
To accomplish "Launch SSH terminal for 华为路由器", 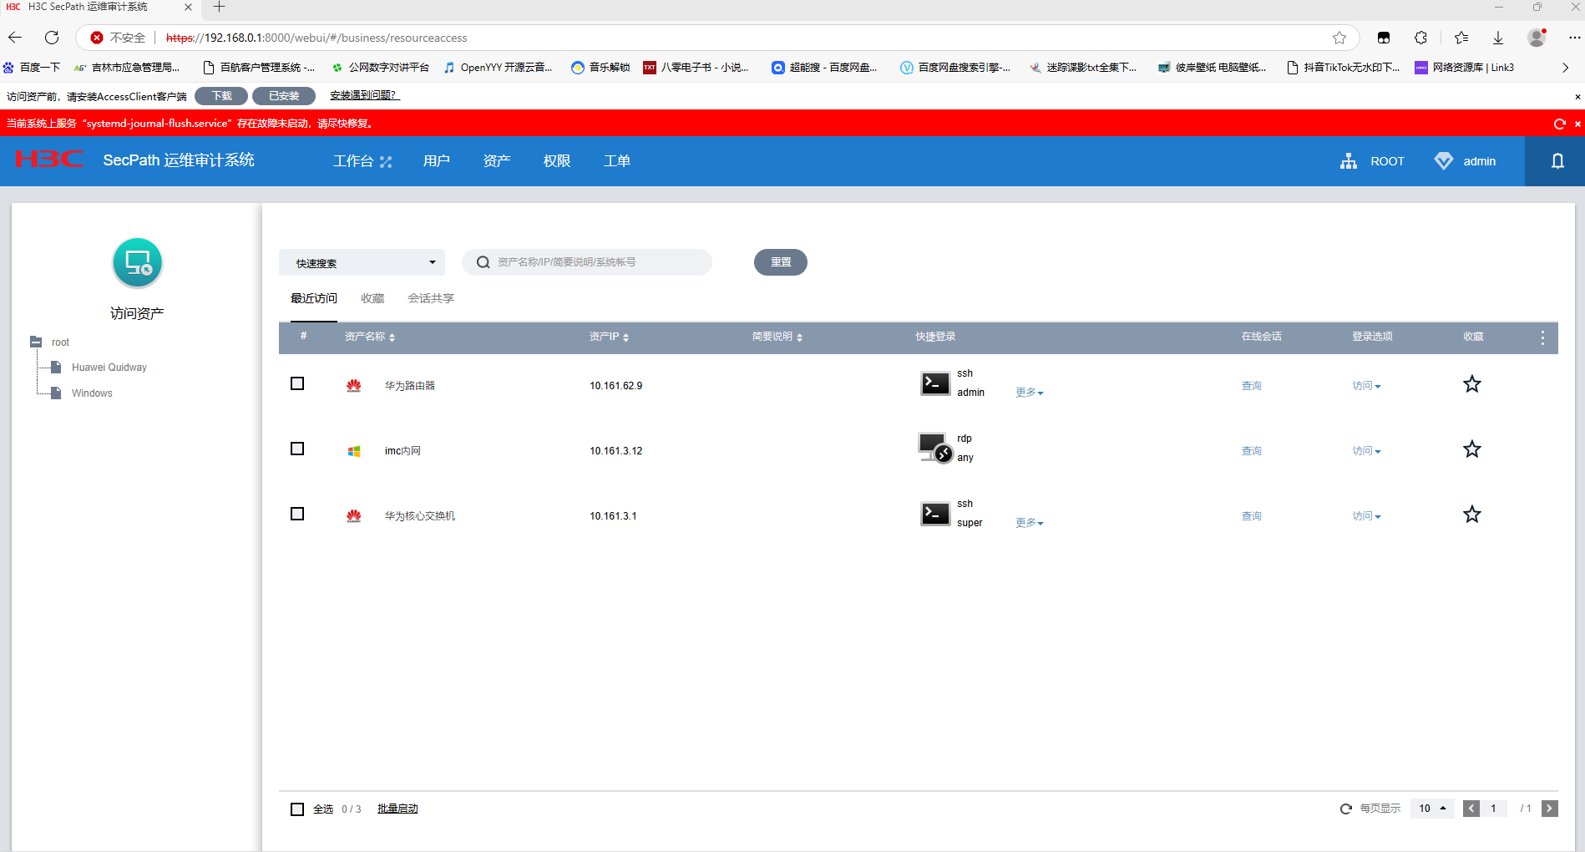I will click(x=935, y=383).
